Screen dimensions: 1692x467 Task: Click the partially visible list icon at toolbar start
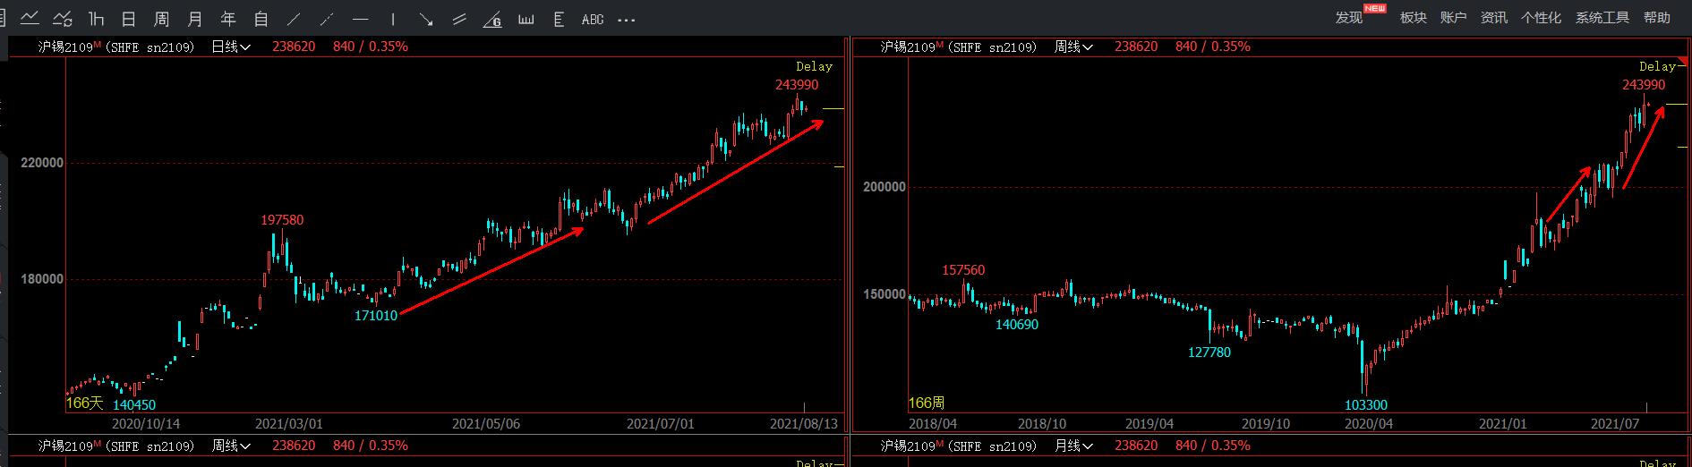4,18
